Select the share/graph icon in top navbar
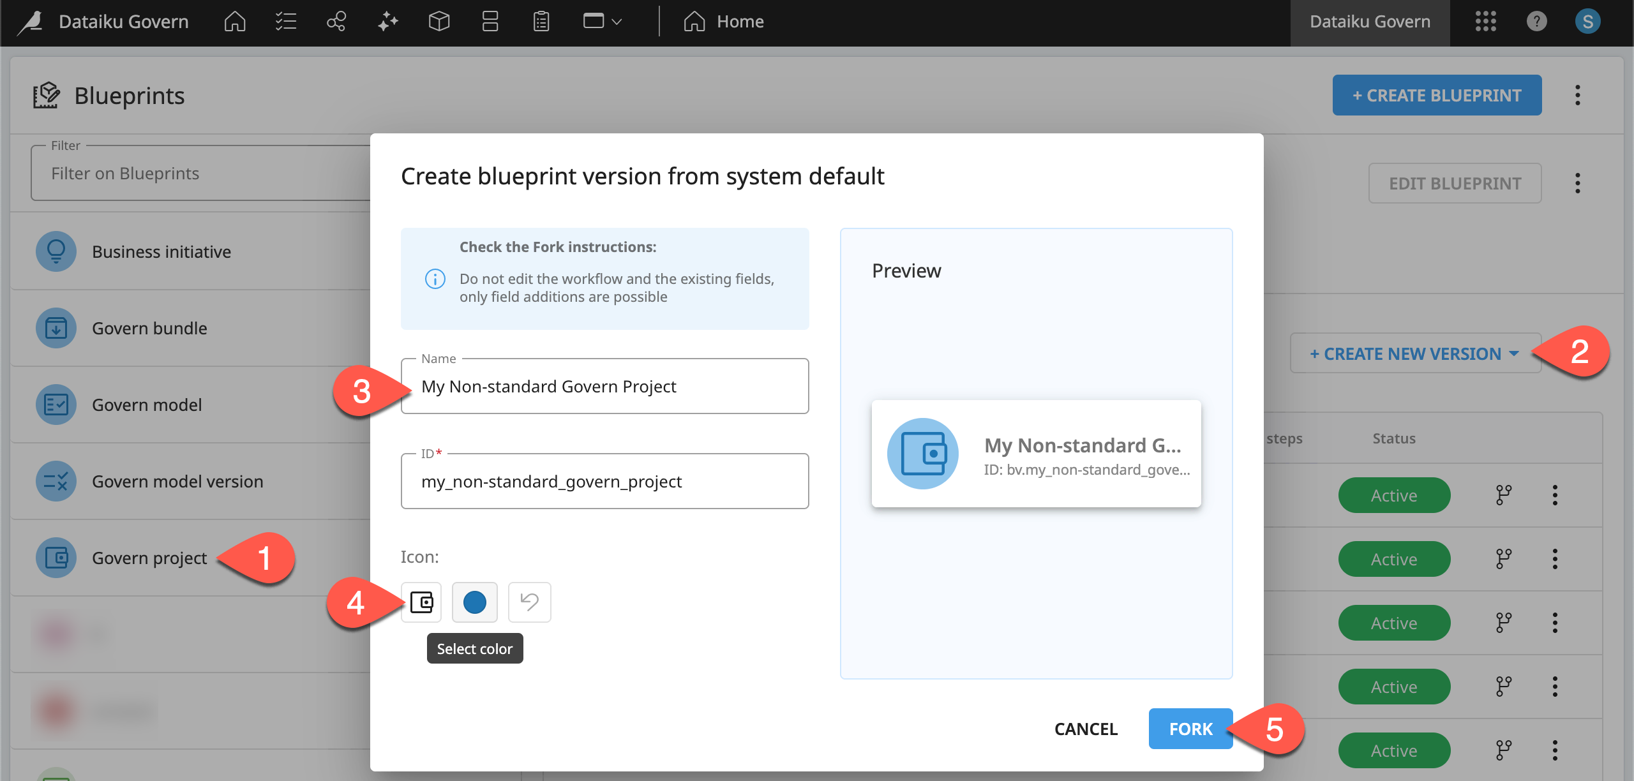 click(x=336, y=21)
